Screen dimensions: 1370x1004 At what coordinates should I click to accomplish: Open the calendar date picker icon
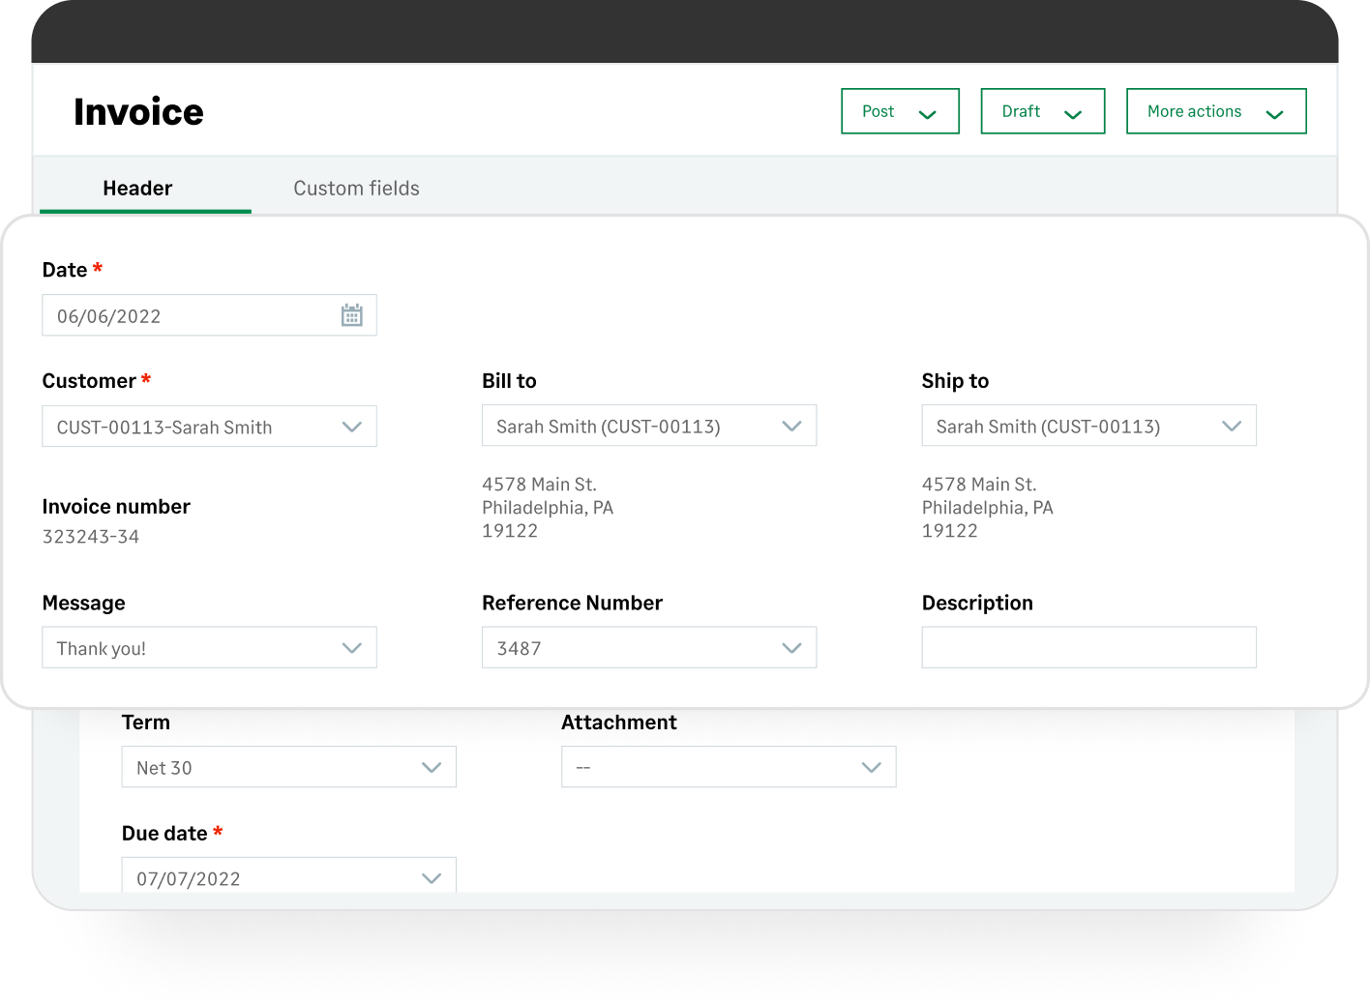pyautogui.click(x=351, y=315)
